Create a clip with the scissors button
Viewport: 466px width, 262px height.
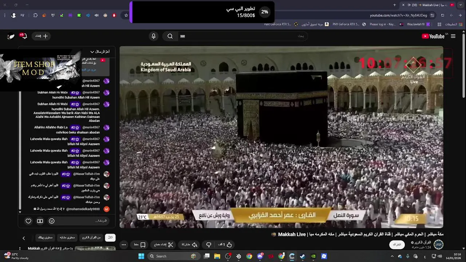pos(163,245)
